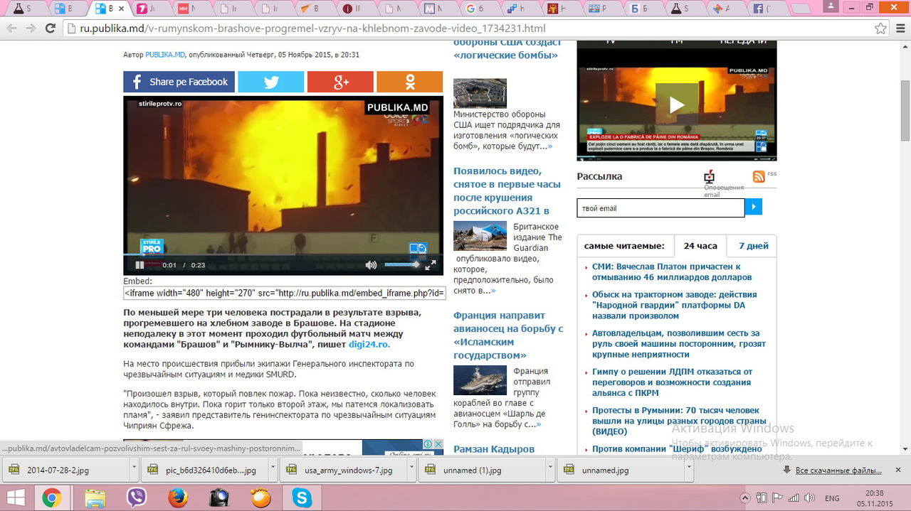The height and width of the screenshot is (511, 911).
Task: Open downloaded file usa_army_windows-7.jpg
Action: (x=343, y=470)
